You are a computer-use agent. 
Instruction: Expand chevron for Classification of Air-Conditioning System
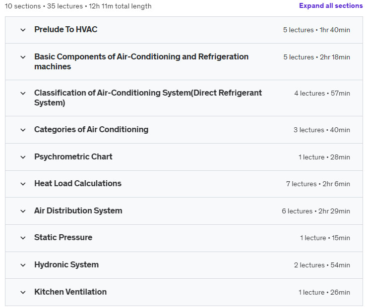click(x=23, y=93)
